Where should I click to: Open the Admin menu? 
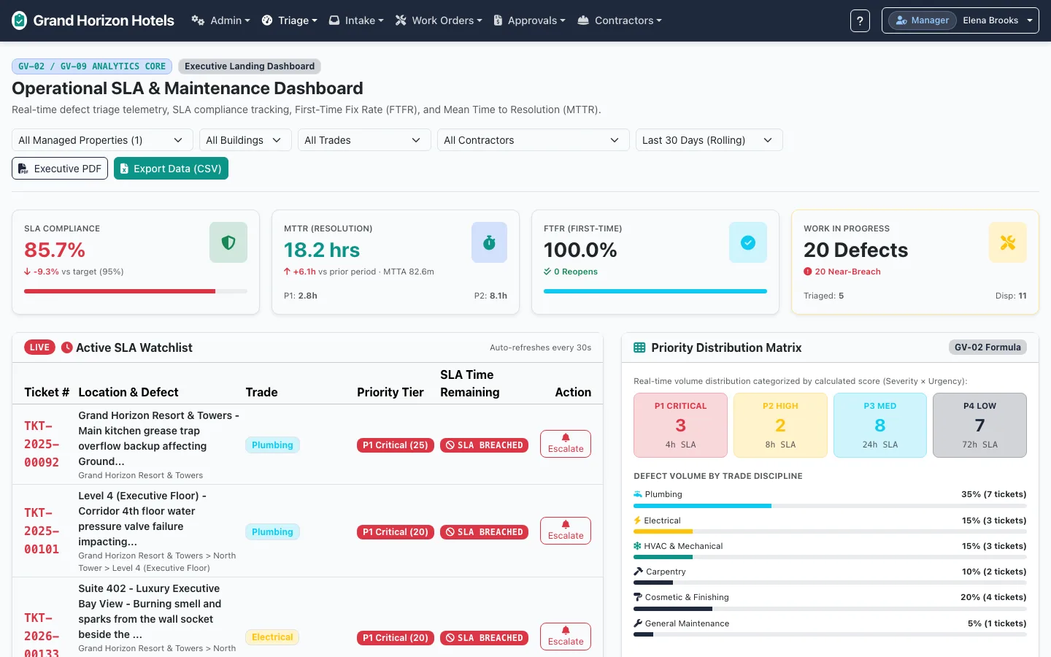(x=221, y=20)
